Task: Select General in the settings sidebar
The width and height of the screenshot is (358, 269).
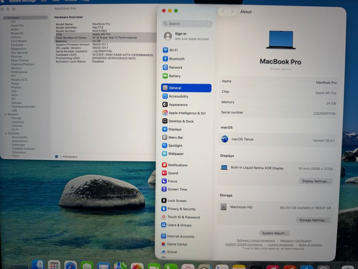Action: [x=186, y=88]
